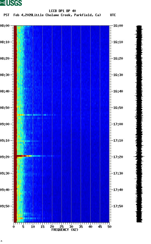Screen dimensions: 151x244
Task: Click the 16:20 UTC time label
Action: tap(118, 59)
